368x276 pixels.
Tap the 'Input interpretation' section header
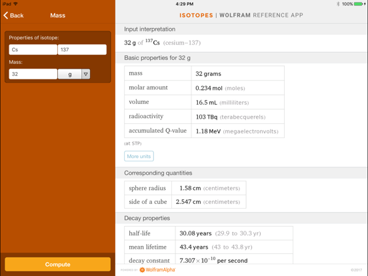tap(150, 29)
